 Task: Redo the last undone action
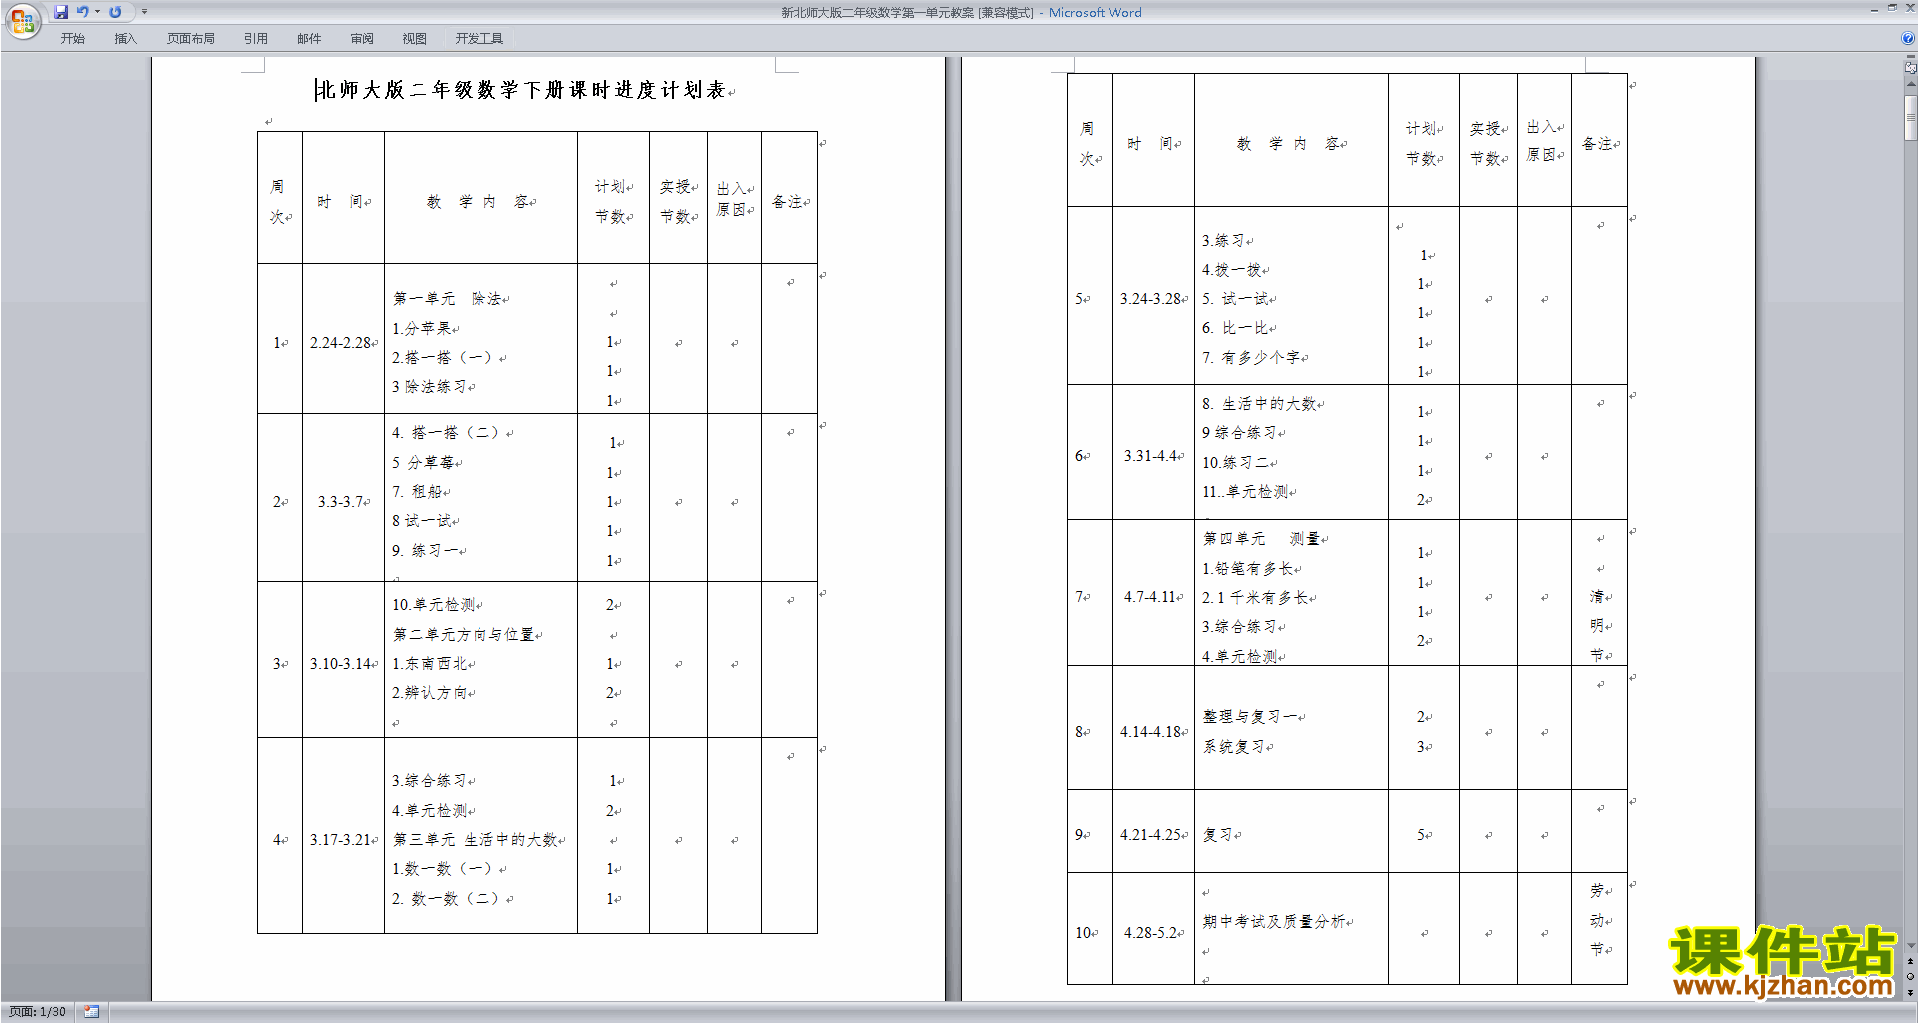point(115,12)
